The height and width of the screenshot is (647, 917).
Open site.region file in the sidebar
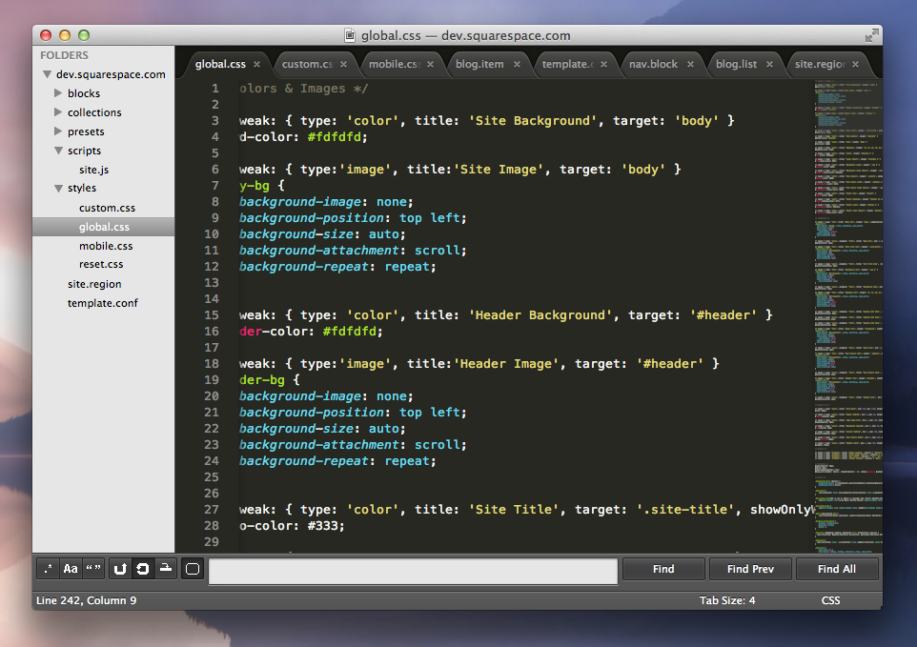[x=94, y=284]
